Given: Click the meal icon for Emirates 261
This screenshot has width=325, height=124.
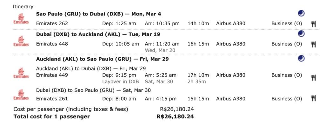Looking at the screenshot, I should (x=314, y=98).
